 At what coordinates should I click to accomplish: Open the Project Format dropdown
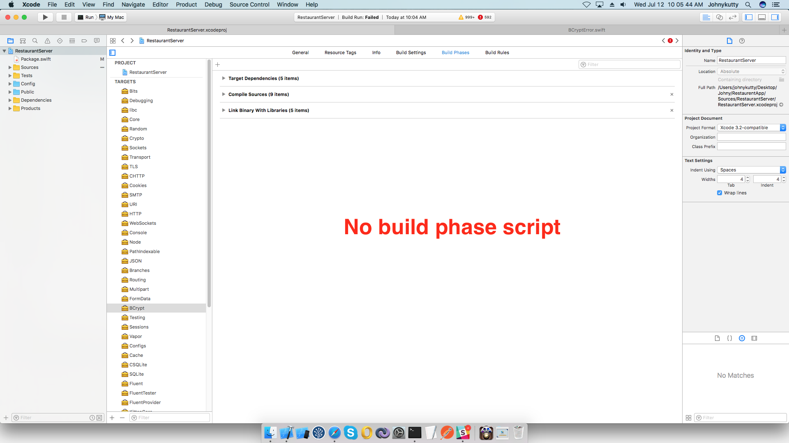pos(751,128)
